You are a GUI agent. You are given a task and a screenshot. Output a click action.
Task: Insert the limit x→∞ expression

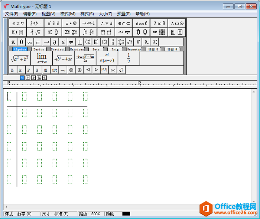click(x=42, y=58)
